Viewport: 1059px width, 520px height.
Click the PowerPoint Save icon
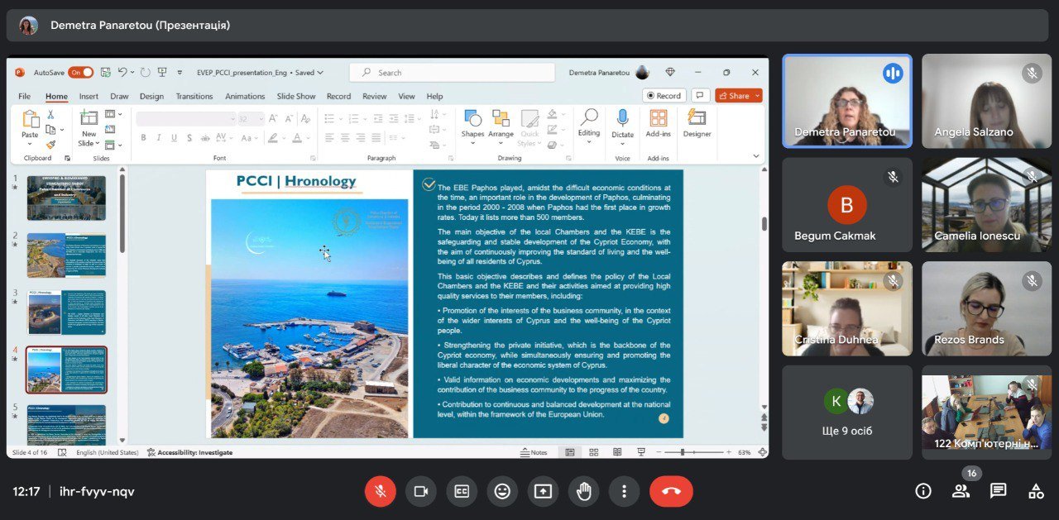pos(105,73)
